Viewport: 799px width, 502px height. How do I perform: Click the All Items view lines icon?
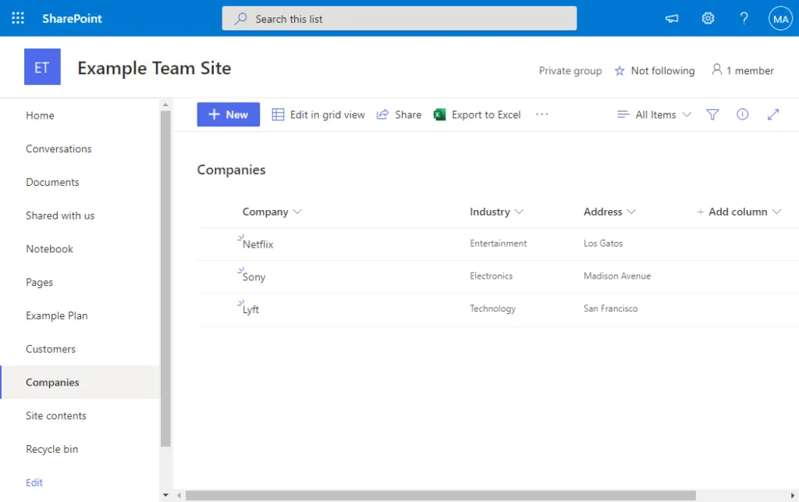click(x=623, y=115)
